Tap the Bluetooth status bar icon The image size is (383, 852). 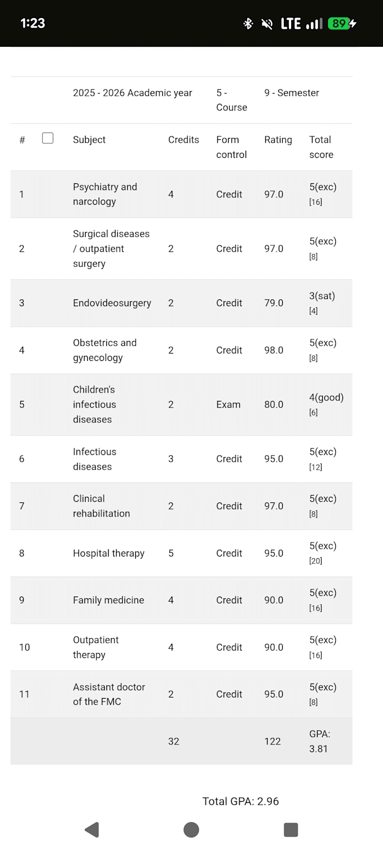[248, 24]
